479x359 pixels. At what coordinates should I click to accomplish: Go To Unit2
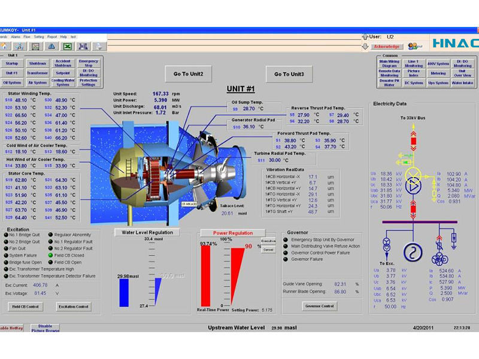pos(188,74)
